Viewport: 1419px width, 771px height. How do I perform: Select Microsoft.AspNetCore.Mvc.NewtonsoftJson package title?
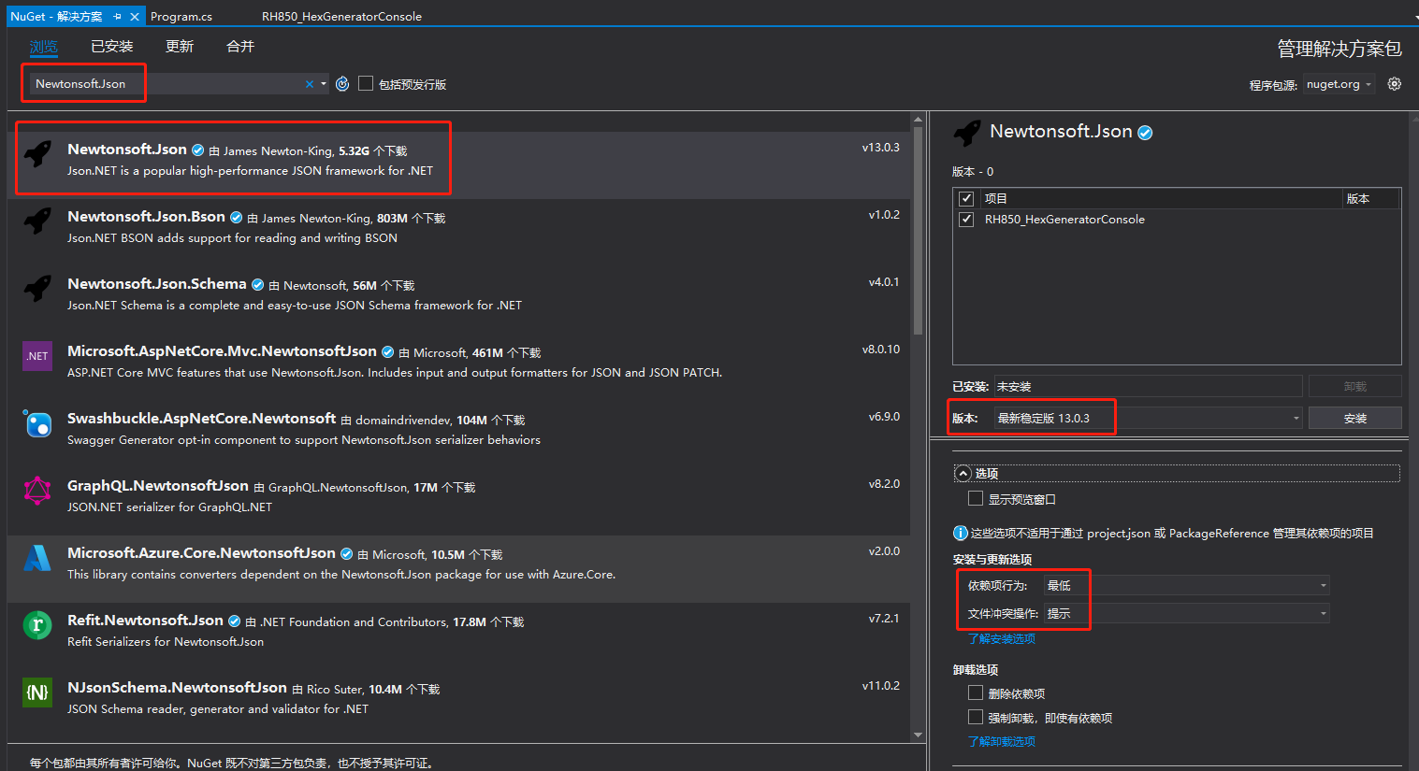point(222,351)
